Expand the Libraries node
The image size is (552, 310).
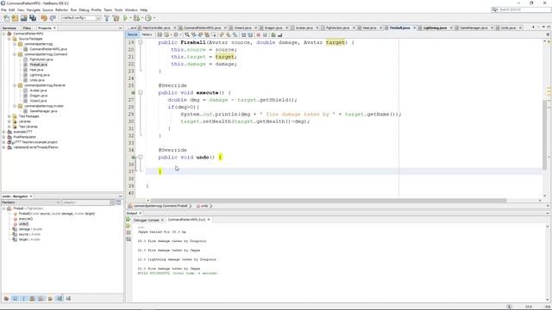point(9,121)
